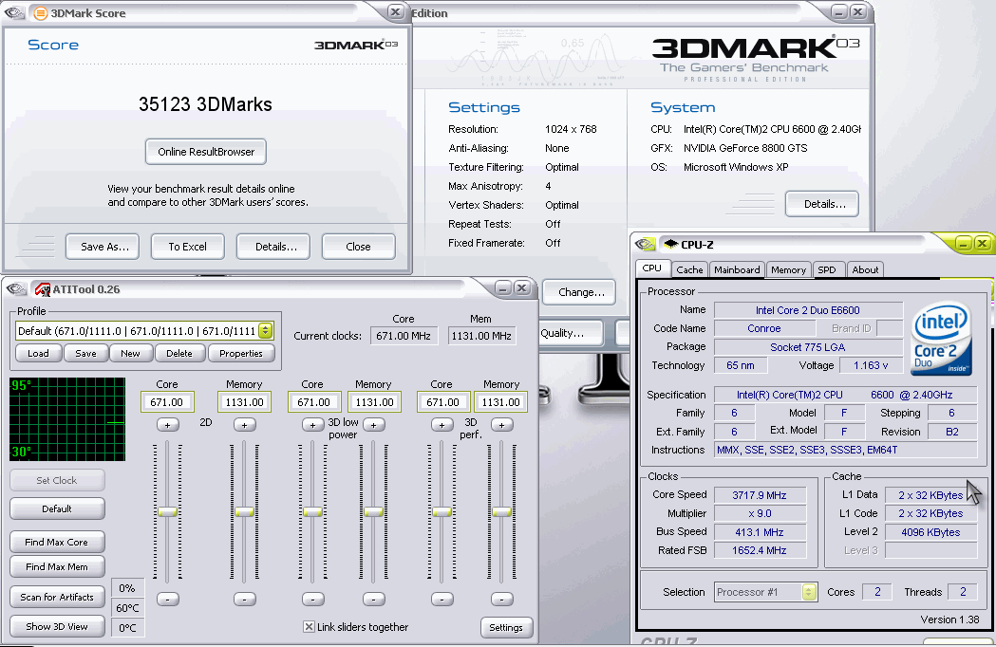Click the 2D Core clock slider handle

click(x=168, y=511)
